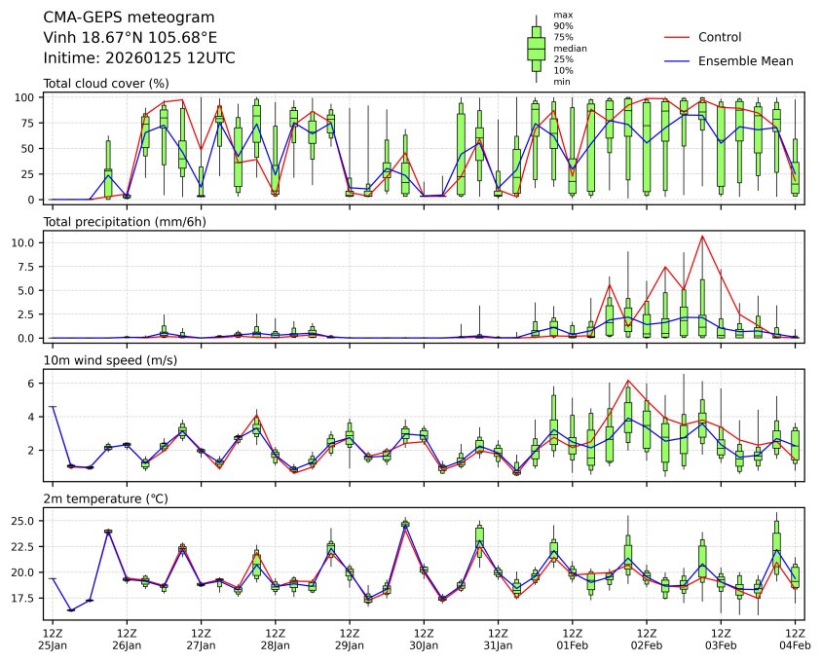Select the 12Z 01Feb time axis label

point(572,639)
